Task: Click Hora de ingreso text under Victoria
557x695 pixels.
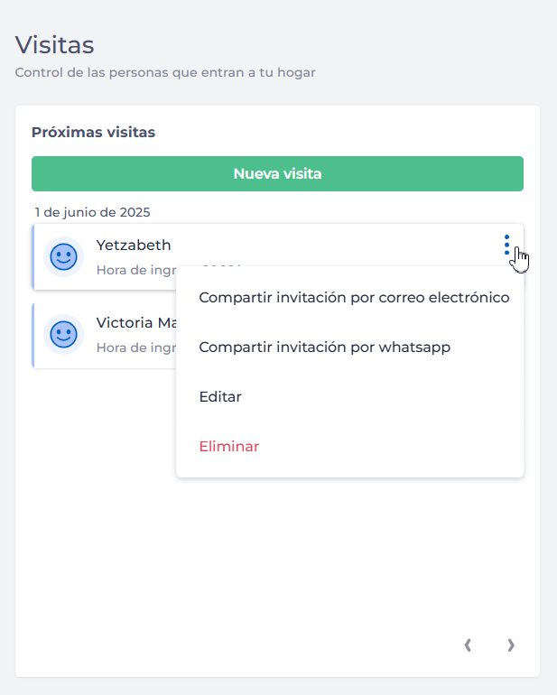Action: tap(135, 347)
